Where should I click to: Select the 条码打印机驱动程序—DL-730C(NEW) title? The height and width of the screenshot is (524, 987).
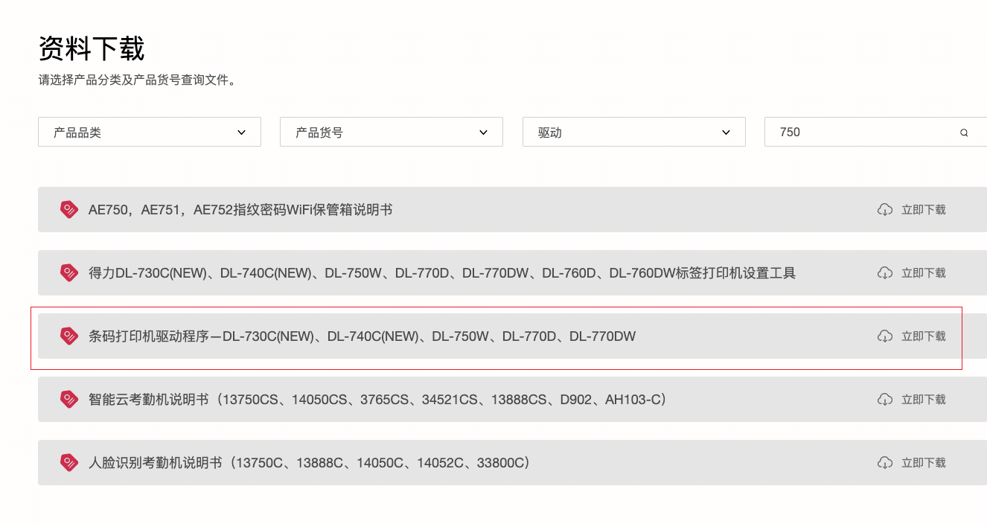[x=362, y=336]
